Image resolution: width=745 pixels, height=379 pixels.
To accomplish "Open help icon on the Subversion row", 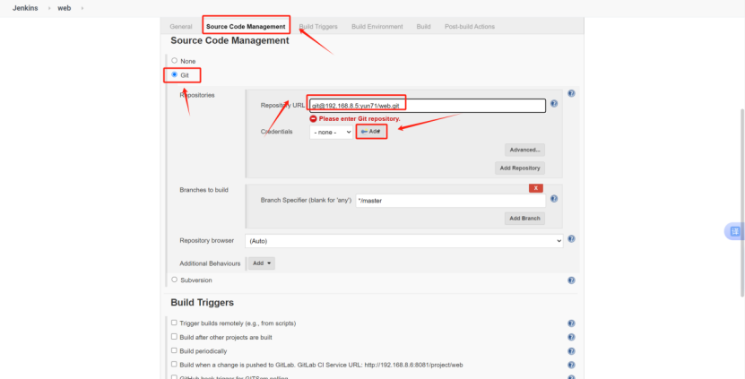I will tap(571, 280).
